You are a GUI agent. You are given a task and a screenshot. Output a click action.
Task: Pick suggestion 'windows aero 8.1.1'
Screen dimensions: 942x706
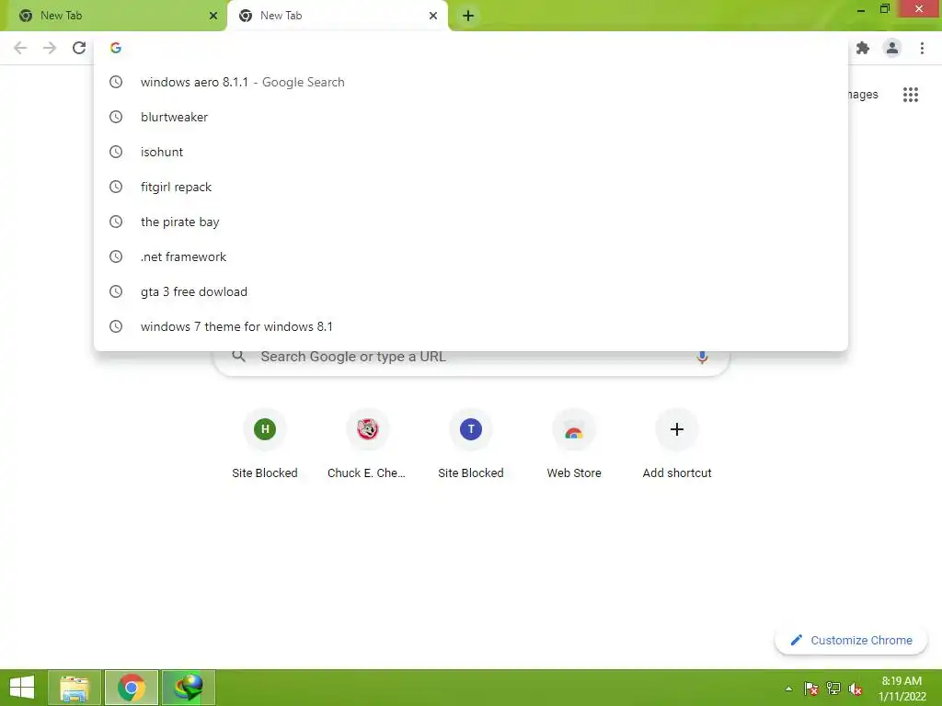click(x=471, y=82)
